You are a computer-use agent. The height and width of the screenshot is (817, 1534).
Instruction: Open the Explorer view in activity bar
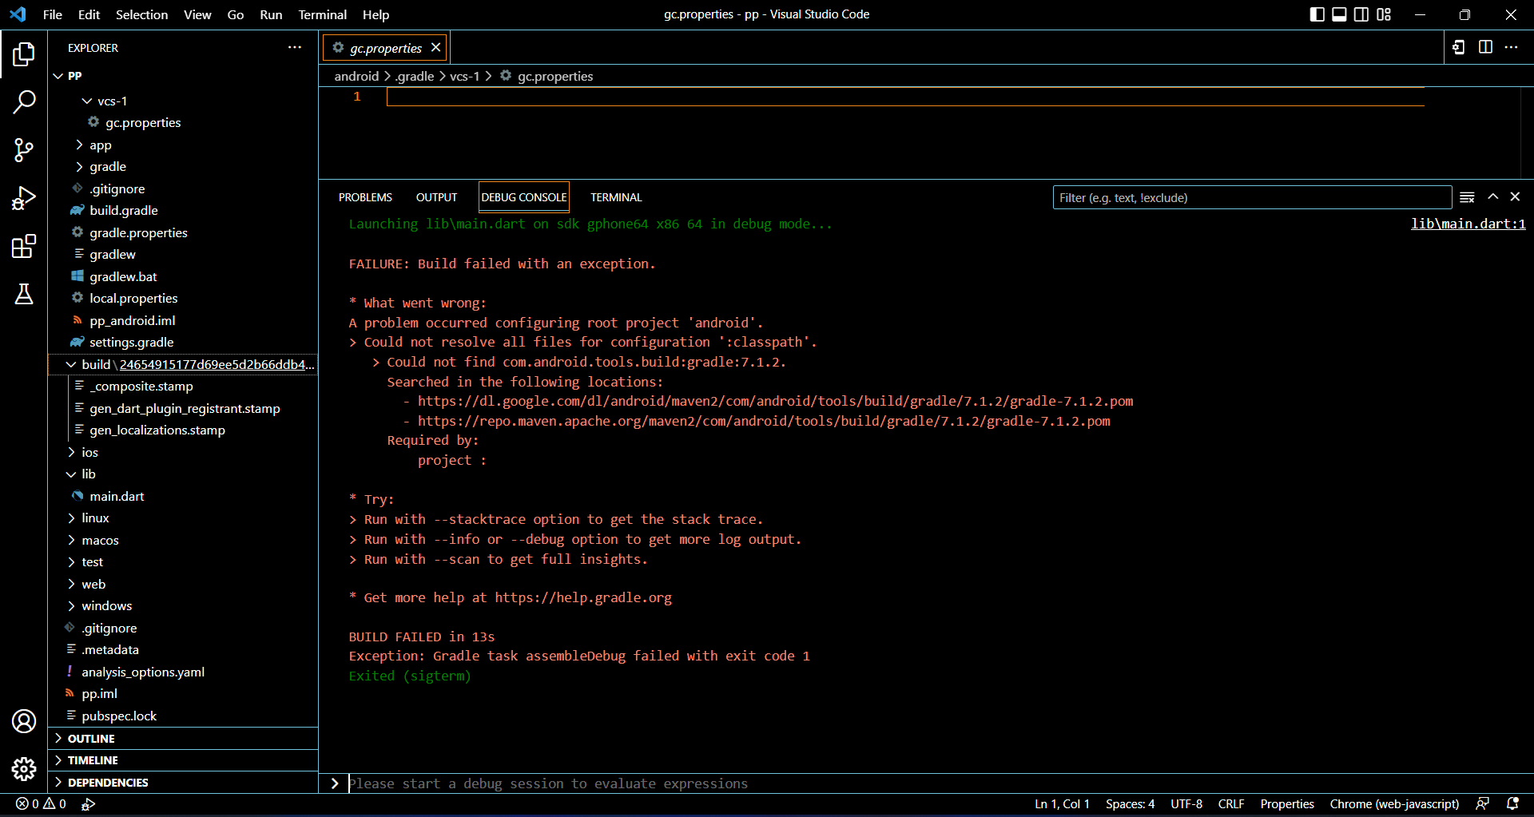[24, 54]
